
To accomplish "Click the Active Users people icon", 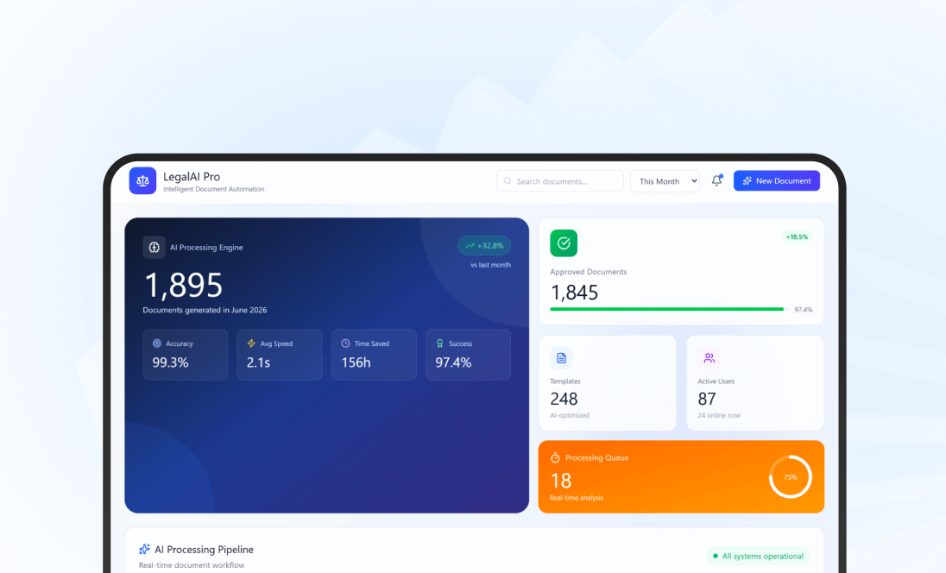I will tap(709, 358).
